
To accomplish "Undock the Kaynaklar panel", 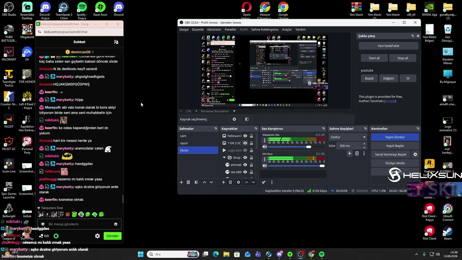I will [x=256, y=129].
